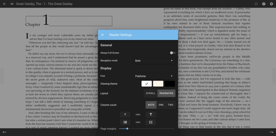Viewport: 276px width, 136px height.
Task: Select the sepia viewing theme
Action: click(158, 84)
